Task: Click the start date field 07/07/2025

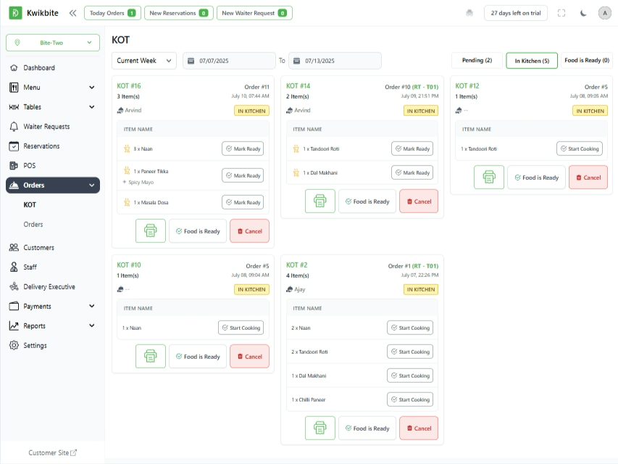Action: pyautogui.click(x=229, y=61)
